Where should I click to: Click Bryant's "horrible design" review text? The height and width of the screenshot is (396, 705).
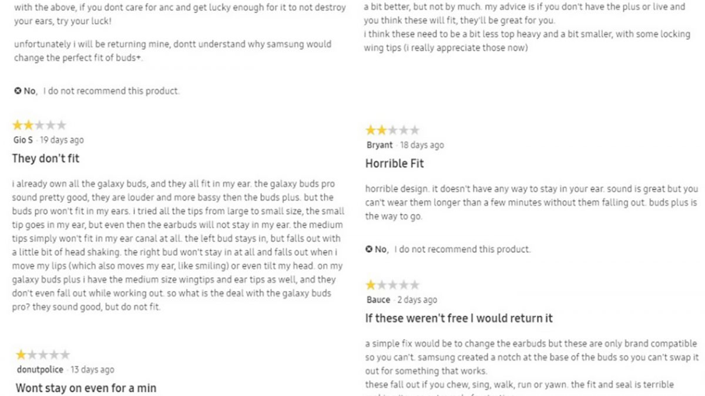click(531, 202)
